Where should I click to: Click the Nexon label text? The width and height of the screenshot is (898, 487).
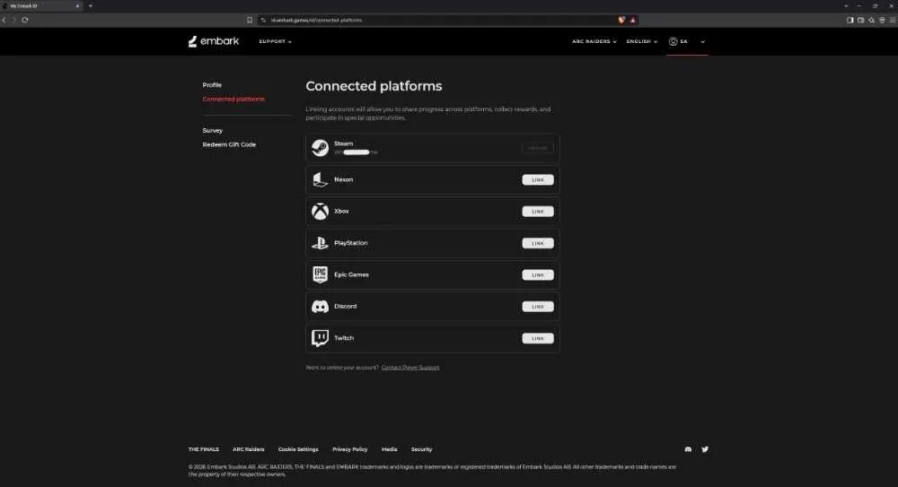(x=344, y=179)
